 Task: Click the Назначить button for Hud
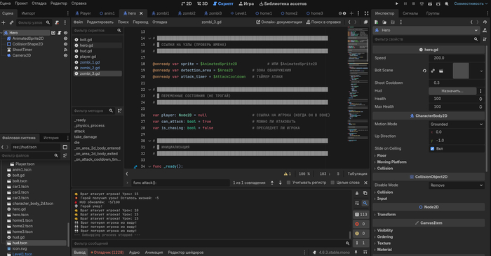point(452,91)
